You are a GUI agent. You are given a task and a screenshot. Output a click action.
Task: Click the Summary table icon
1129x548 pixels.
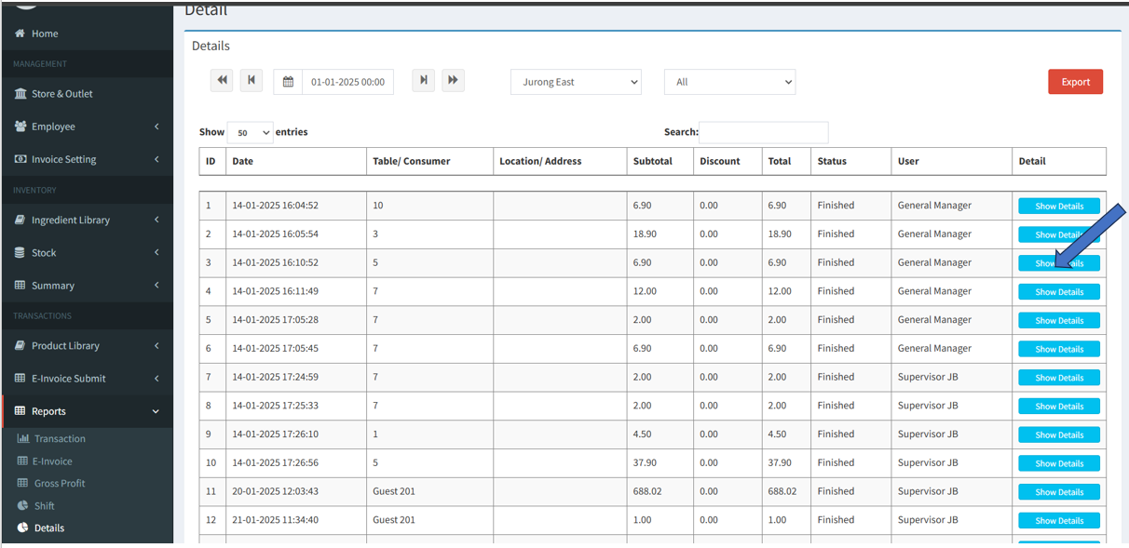click(20, 285)
